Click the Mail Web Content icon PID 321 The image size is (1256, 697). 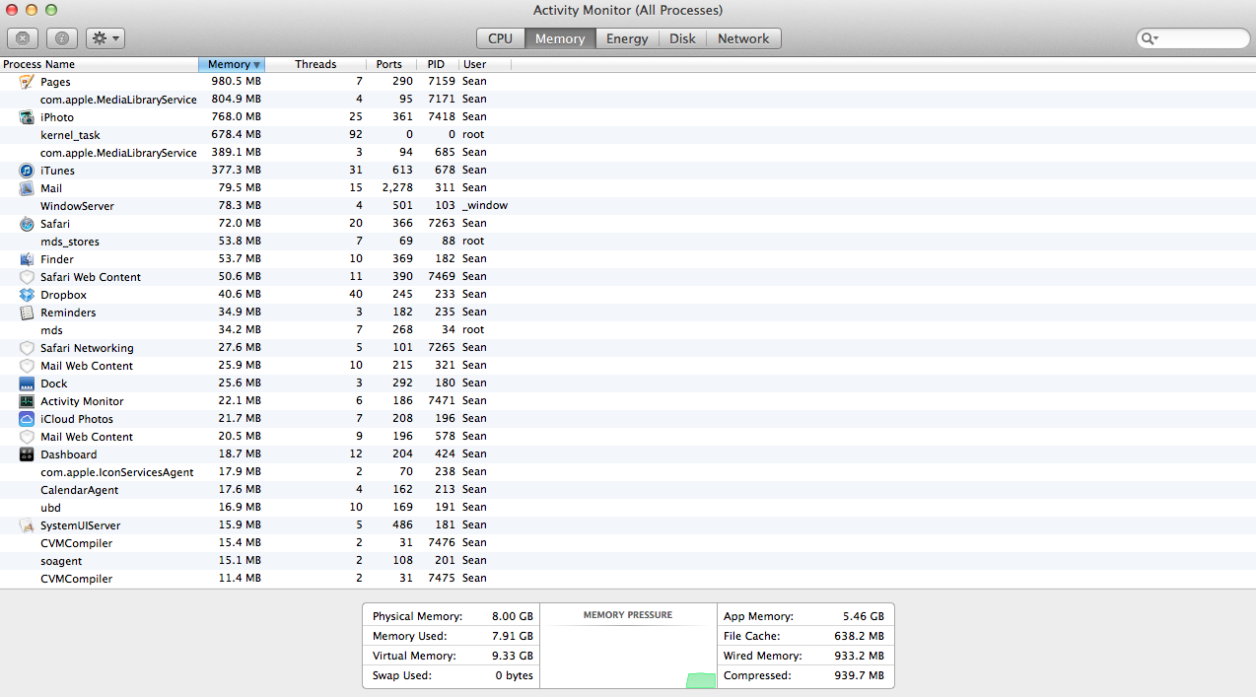[27, 366]
